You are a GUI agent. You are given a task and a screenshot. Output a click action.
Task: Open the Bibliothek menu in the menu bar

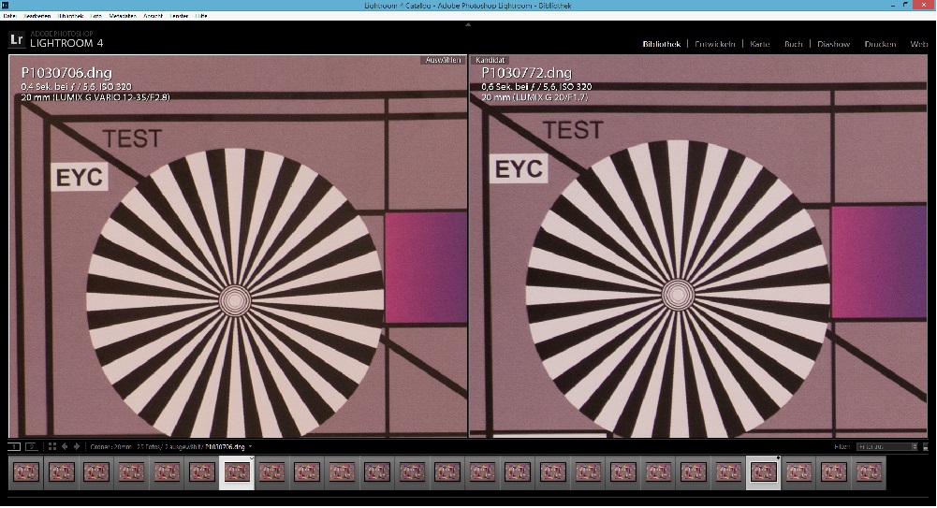tap(70, 16)
